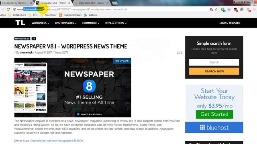The width and height of the screenshot is (257, 144).
Task: Open the black extension icon with red badge
Action: click(236, 10)
